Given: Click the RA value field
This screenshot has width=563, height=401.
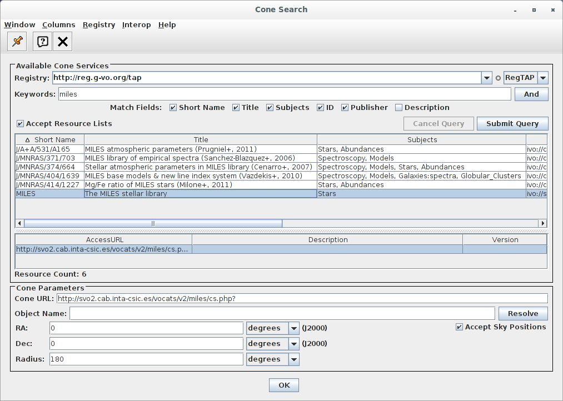Looking at the screenshot, I should coord(147,328).
